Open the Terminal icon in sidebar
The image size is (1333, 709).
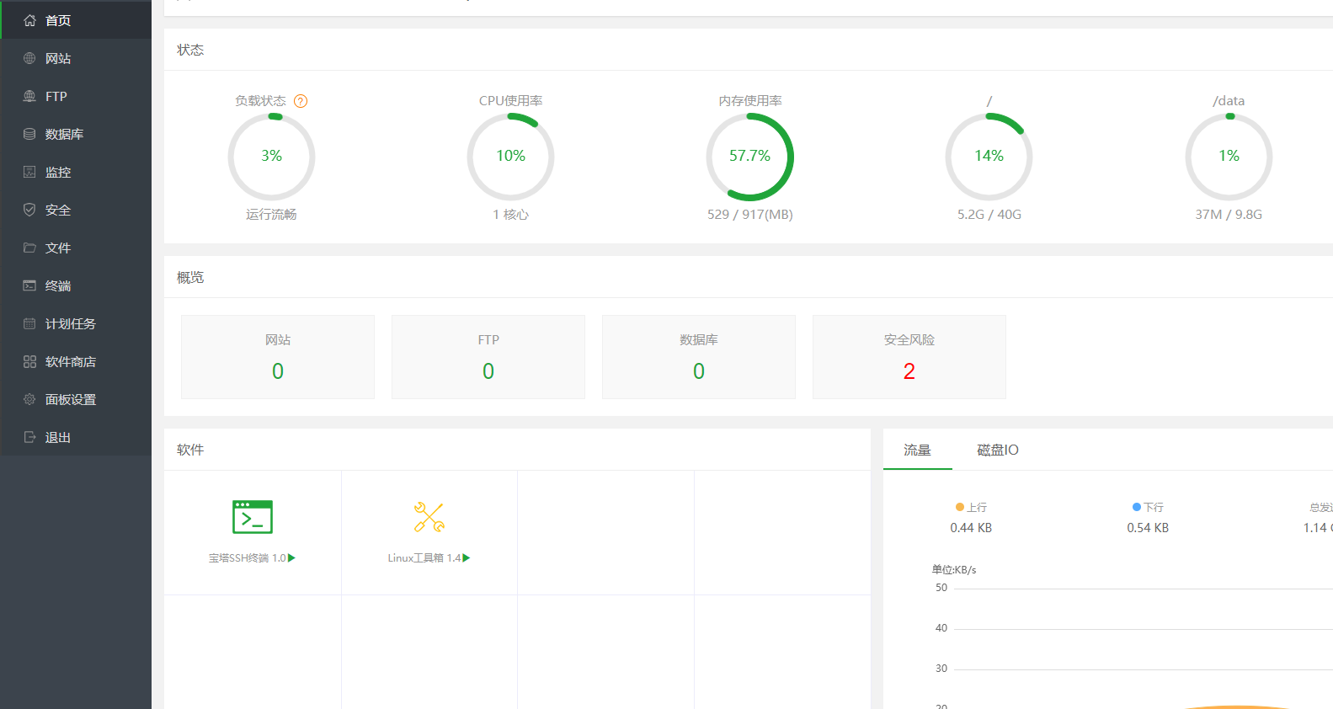pos(29,285)
